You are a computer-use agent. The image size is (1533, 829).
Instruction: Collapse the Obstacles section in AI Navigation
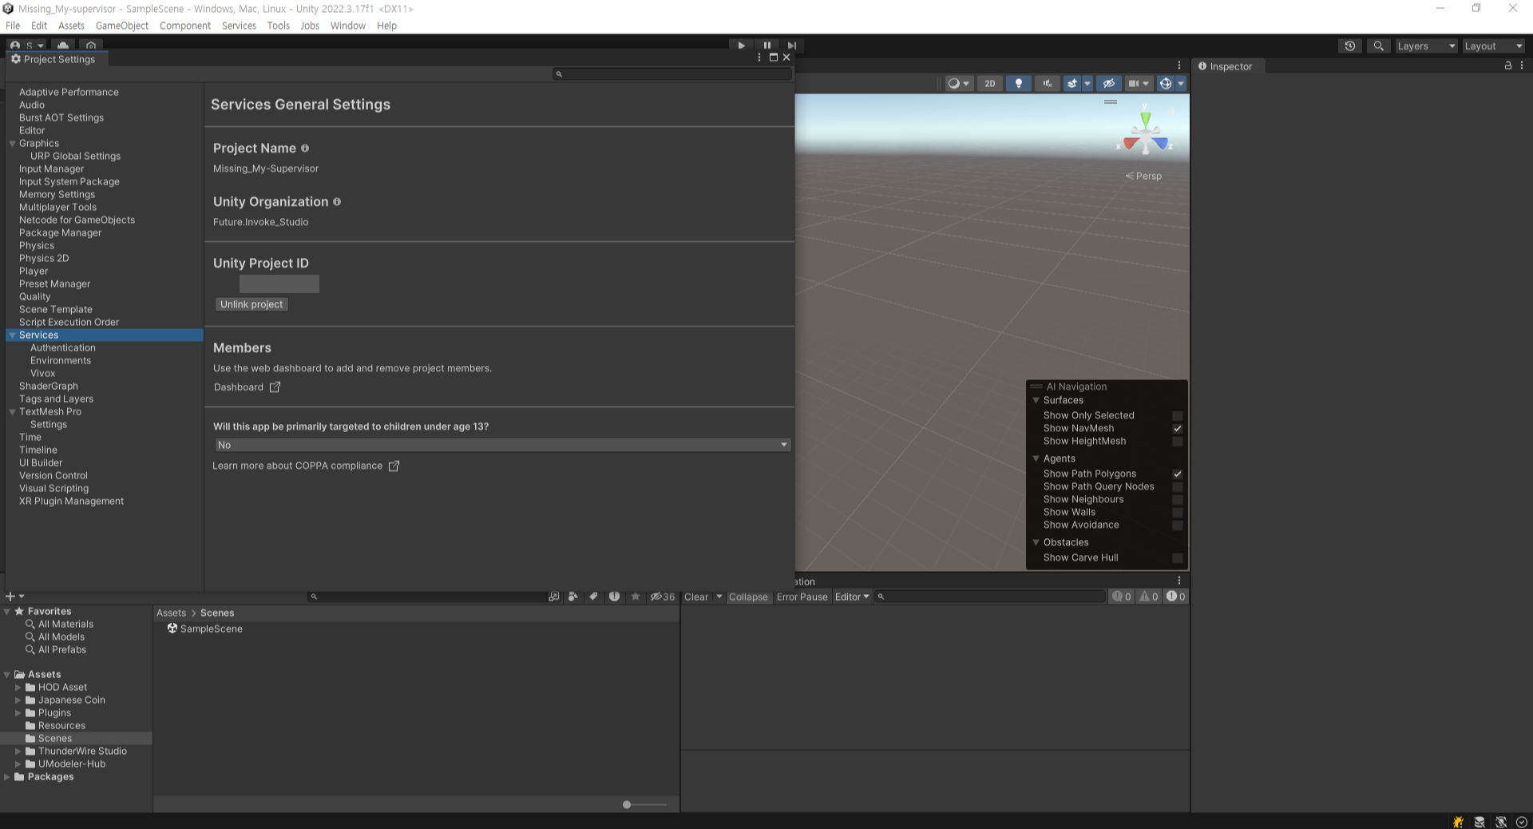tap(1036, 542)
